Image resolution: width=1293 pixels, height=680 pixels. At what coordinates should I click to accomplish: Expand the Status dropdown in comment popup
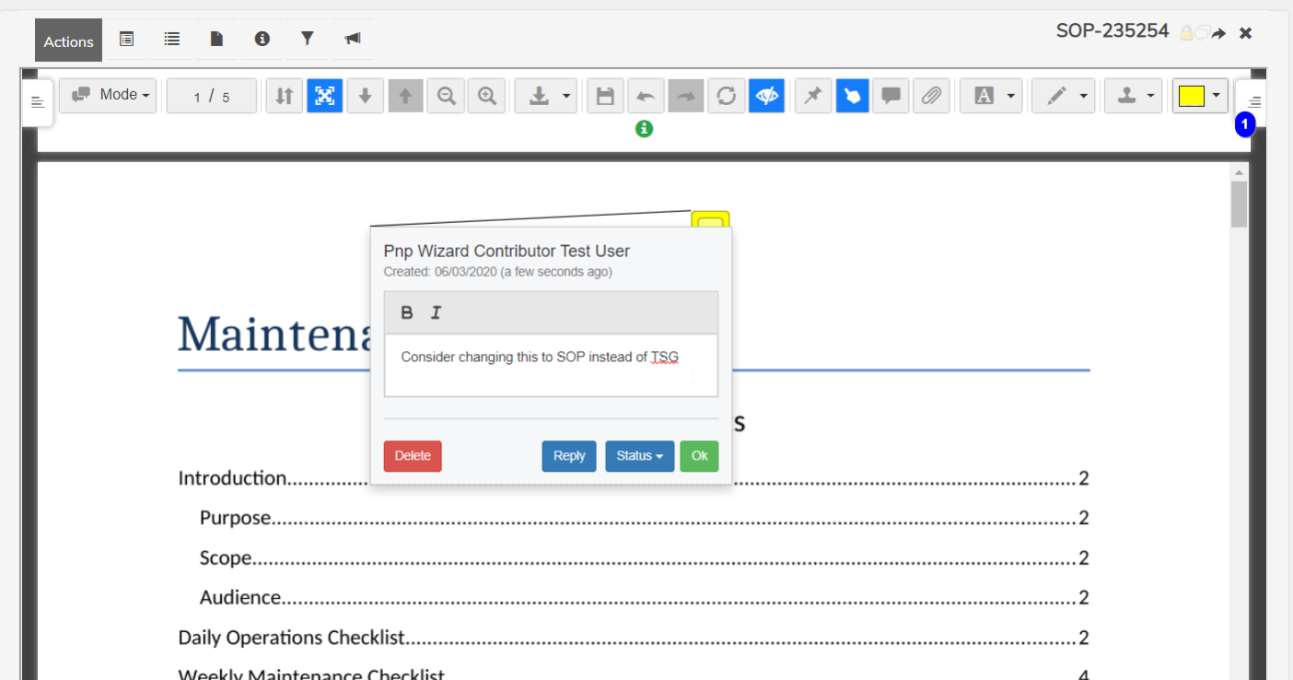click(x=639, y=456)
